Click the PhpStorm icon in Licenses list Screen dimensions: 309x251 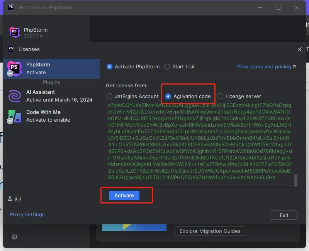tap(14, 68)
